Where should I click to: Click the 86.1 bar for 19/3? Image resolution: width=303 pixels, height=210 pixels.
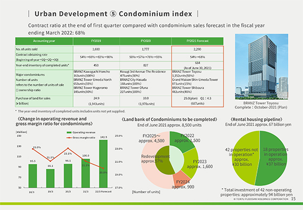point(50,178)
